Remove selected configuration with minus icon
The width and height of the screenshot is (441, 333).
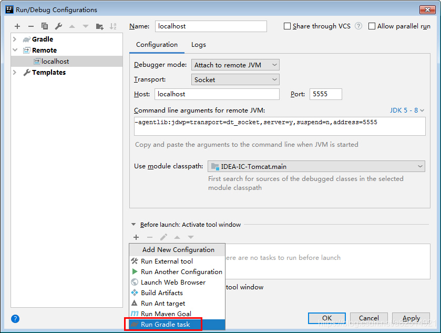click(x=31, y=26)
